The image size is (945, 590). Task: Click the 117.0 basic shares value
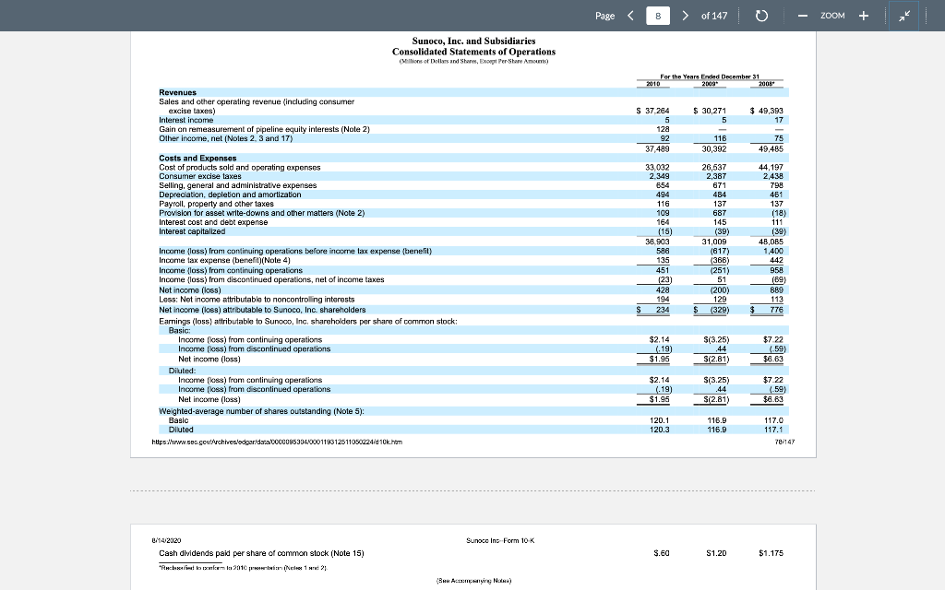(773, 420)
